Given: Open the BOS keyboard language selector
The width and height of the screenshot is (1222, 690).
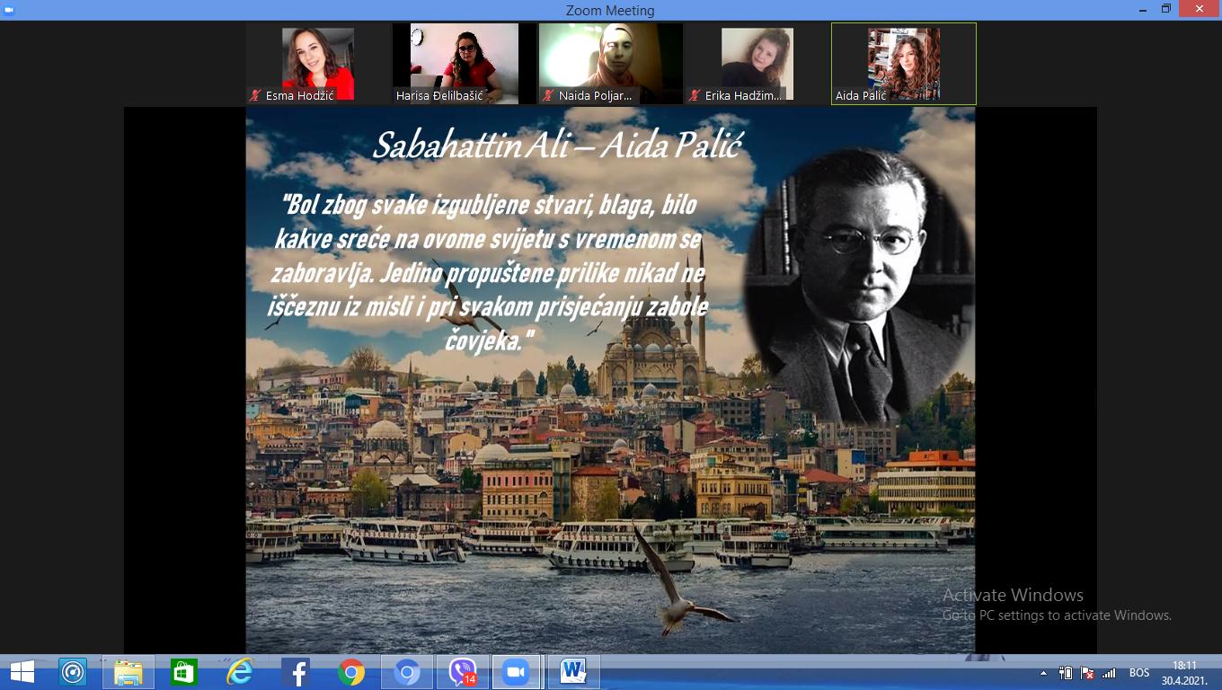Looking at the screenshot, I should (x=1139, y=673).
